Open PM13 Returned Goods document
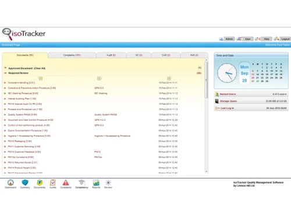Screen dimensions: 291x218 pyautogui.click(x=23, y=162)
